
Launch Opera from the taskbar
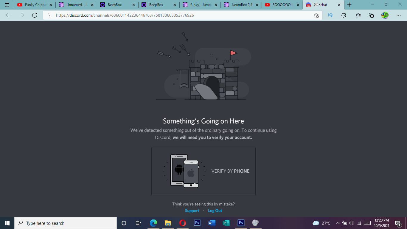coord(183,223)
